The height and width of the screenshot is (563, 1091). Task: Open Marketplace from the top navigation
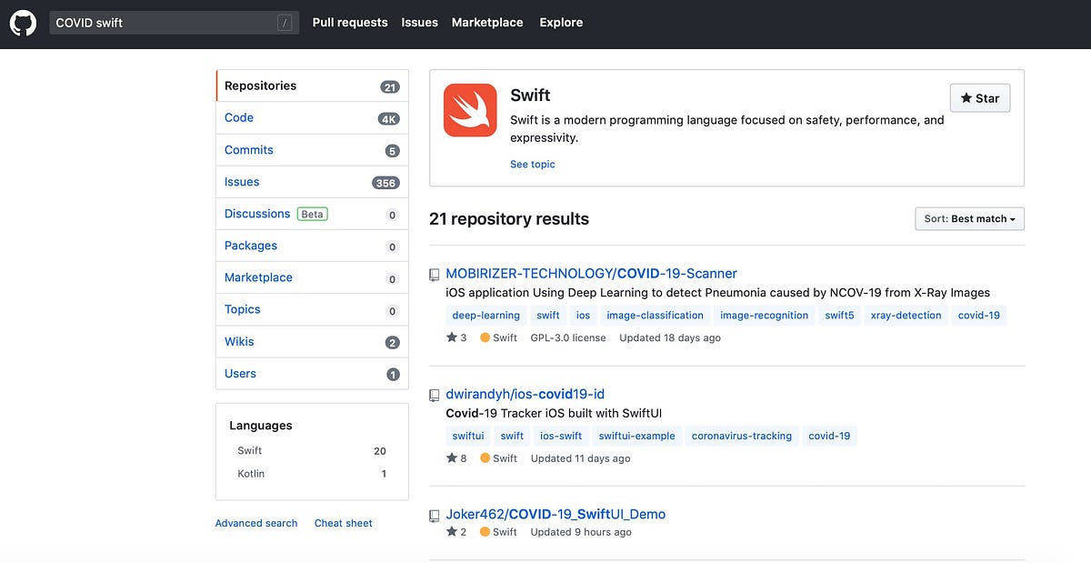click(487, 22)
